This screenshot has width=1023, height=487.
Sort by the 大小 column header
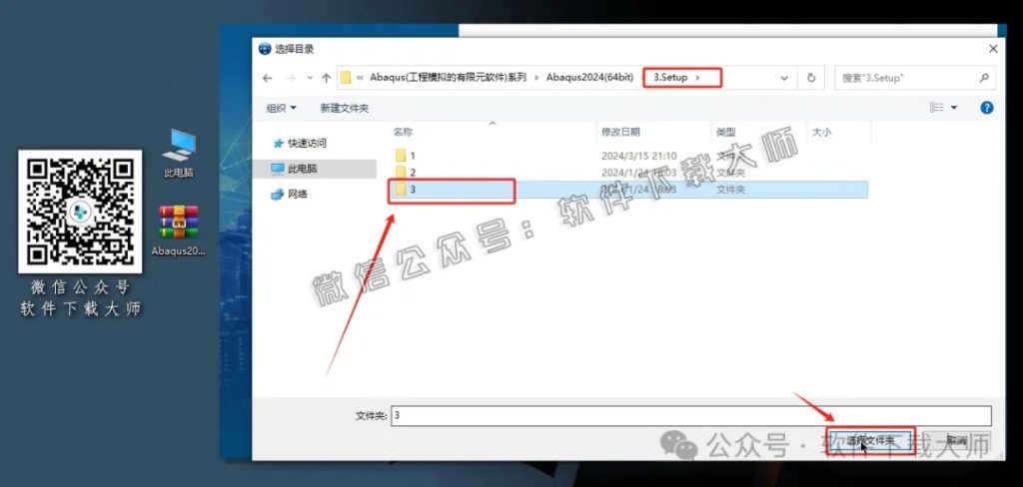coord(821,132)
